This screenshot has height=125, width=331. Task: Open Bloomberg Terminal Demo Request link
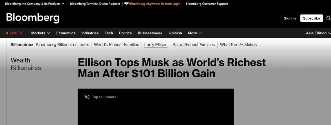click(95, 4)
